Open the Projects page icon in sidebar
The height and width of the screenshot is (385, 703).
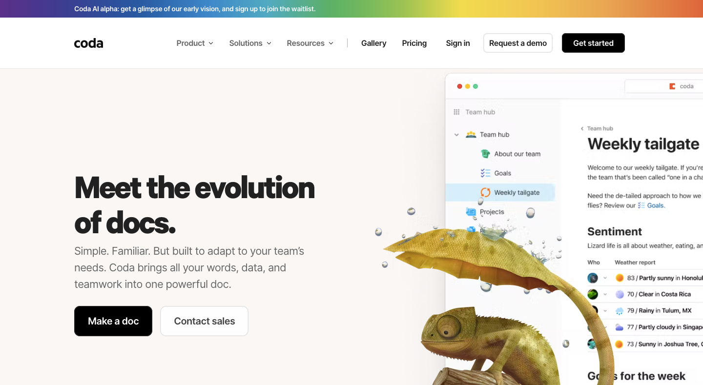click(470, 212)
